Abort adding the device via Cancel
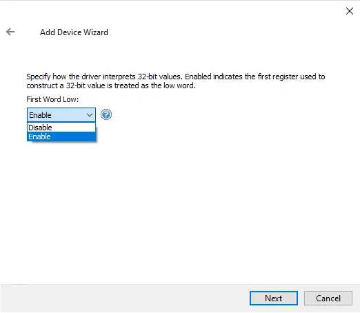 point(328,299)
